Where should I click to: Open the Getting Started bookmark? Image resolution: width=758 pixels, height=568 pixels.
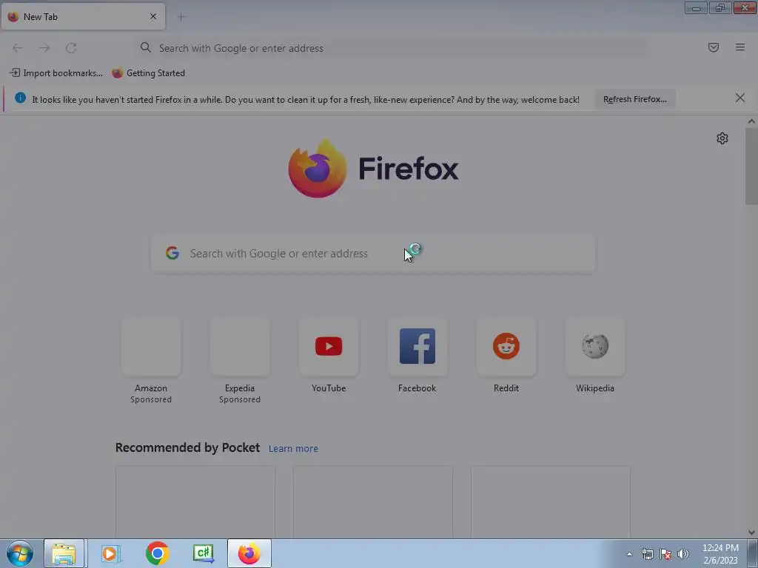click(149, 73)
